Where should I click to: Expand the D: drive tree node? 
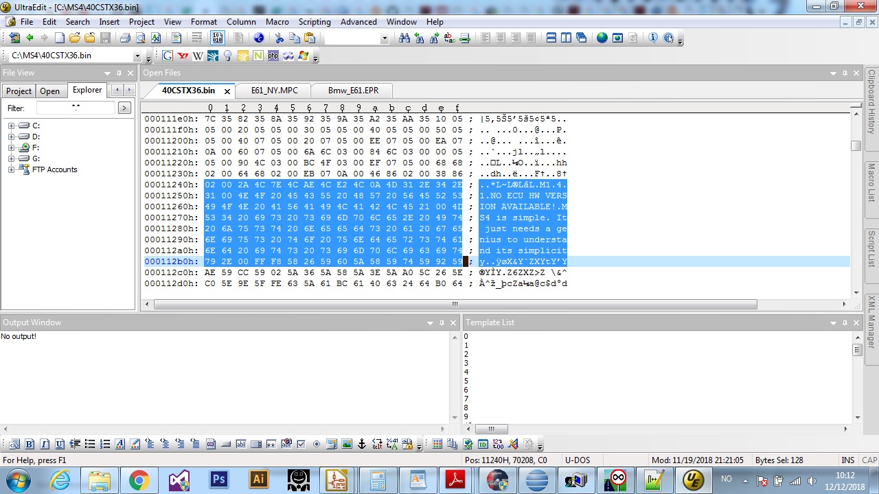(x=12, y=137)
